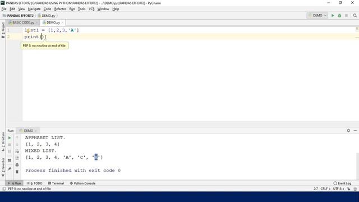Open the Run tool window button

pos(14,183)
